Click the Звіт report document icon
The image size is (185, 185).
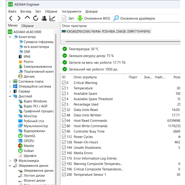[64, 18]
